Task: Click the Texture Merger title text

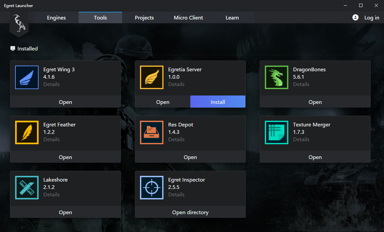Action: (x=312, y=125)
